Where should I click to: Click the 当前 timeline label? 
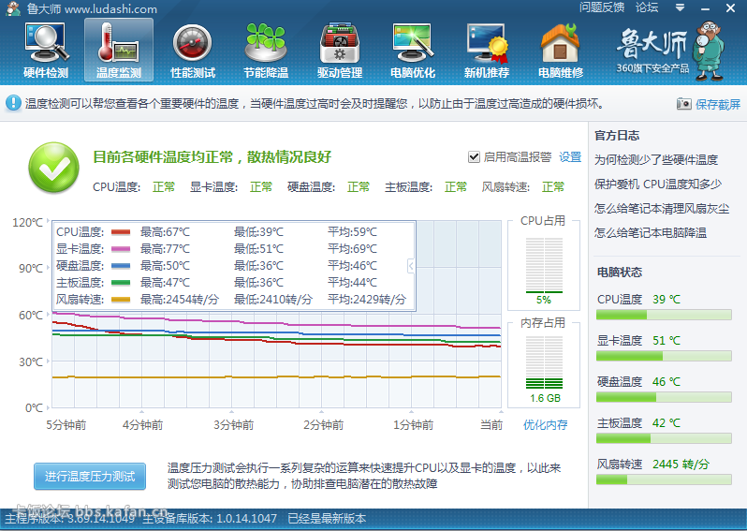point(491,424)
